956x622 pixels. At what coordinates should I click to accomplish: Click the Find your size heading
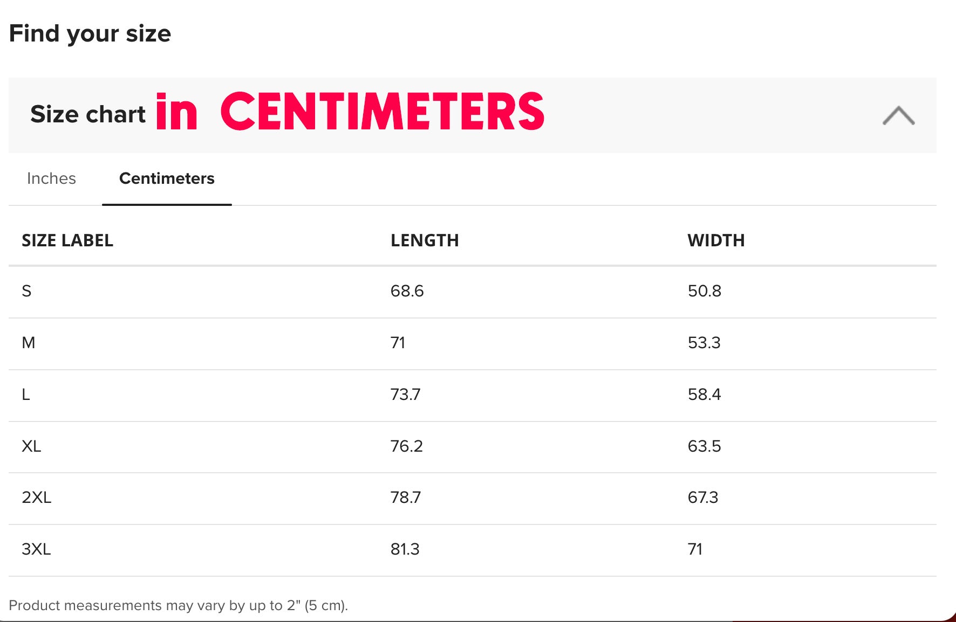coord(90,33)
